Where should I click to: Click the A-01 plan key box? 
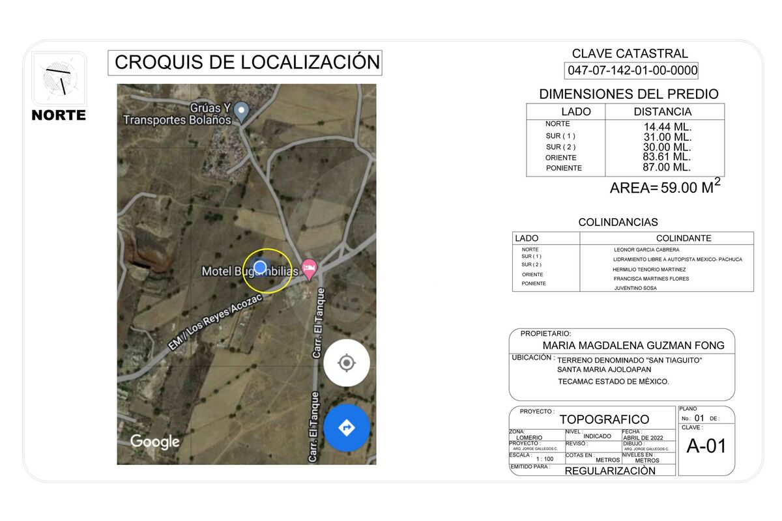point(706,447)
